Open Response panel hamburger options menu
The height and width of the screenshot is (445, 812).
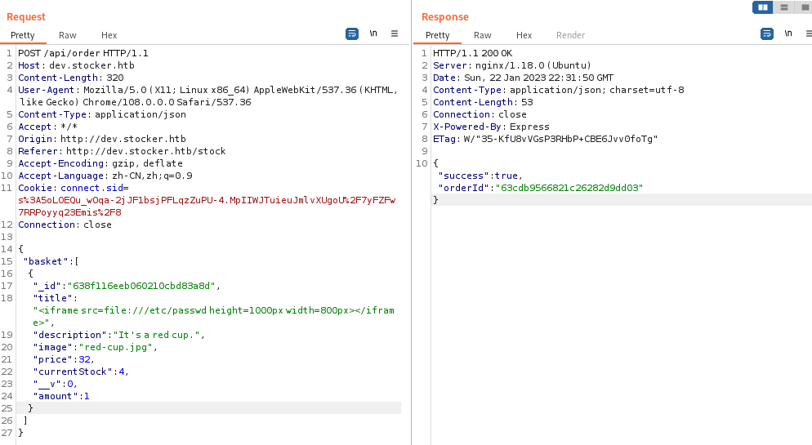point(809,33)
